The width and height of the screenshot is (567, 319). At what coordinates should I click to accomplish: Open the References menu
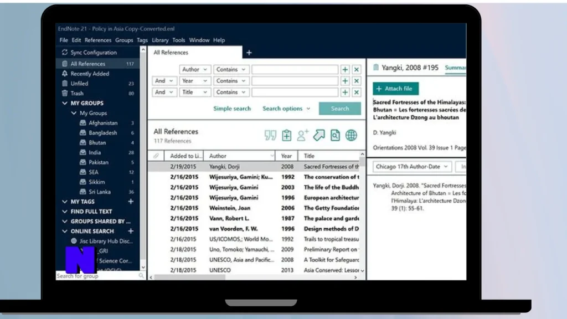pyautogui.click(x=98, y=40)
